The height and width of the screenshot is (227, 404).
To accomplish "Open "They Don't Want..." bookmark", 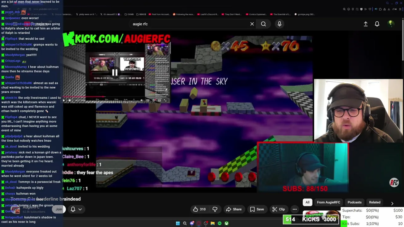I will pos(232,14).
